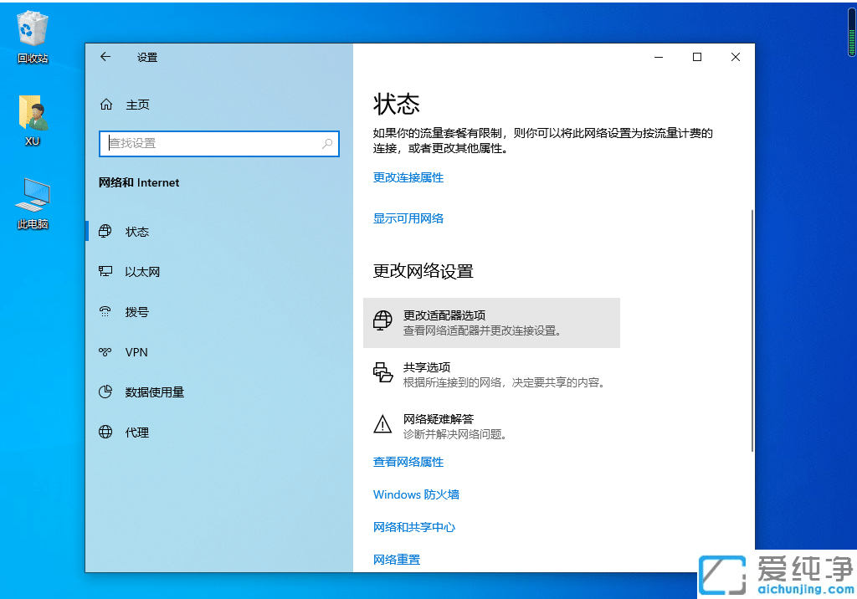This screenshot has width=857, height=599.
Task: Open the Windows 防火墙 link
Action: tap(416, 494)
